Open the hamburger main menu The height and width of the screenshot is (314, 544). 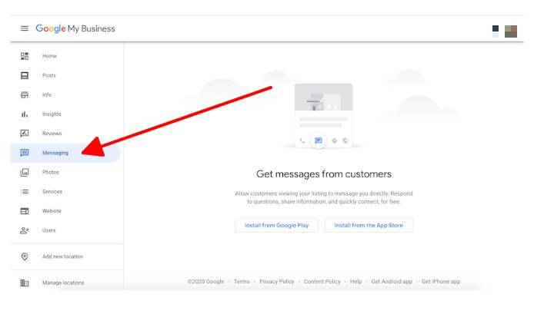(x=25, y=28)
